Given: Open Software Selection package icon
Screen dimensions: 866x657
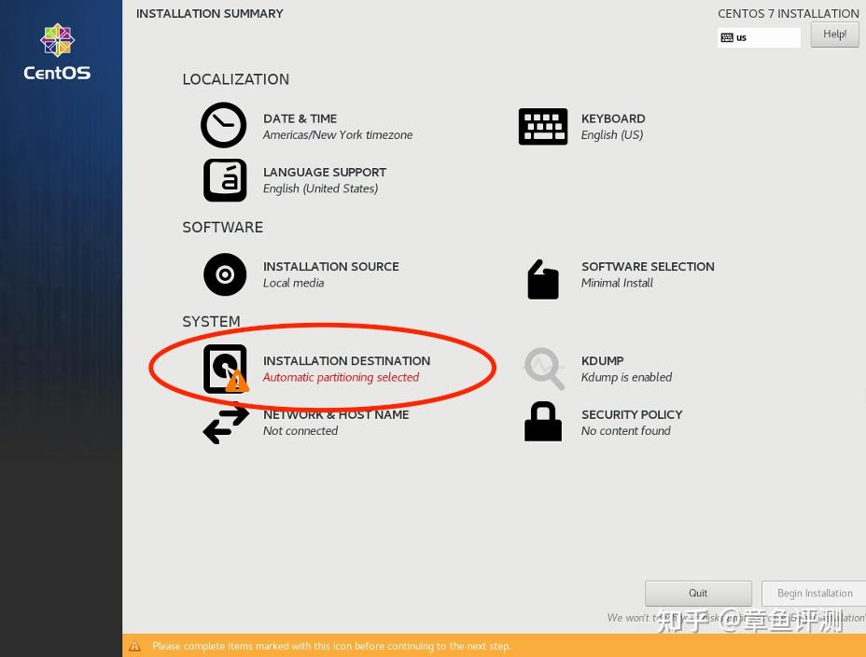Looking at the screenshot, I should point(543,279).
